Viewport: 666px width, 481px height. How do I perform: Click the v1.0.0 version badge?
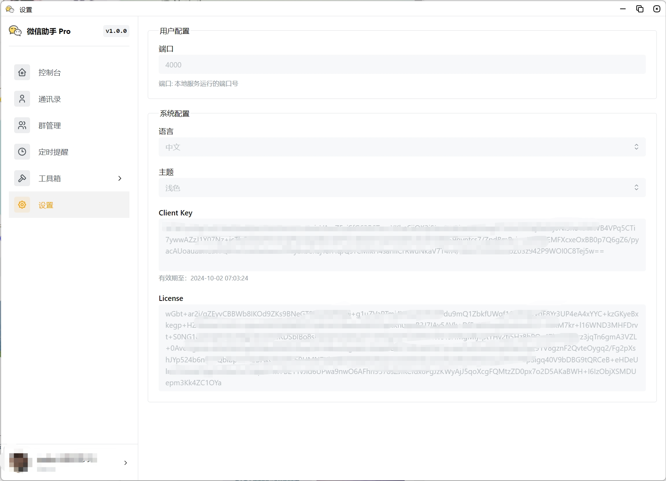tap(116, 31)
